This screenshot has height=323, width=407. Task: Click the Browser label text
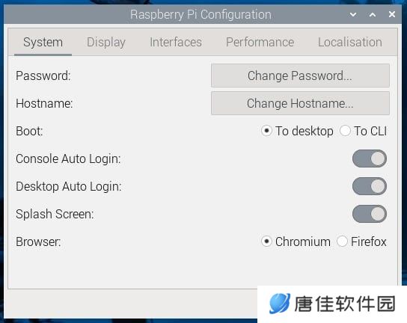point(38,242)
